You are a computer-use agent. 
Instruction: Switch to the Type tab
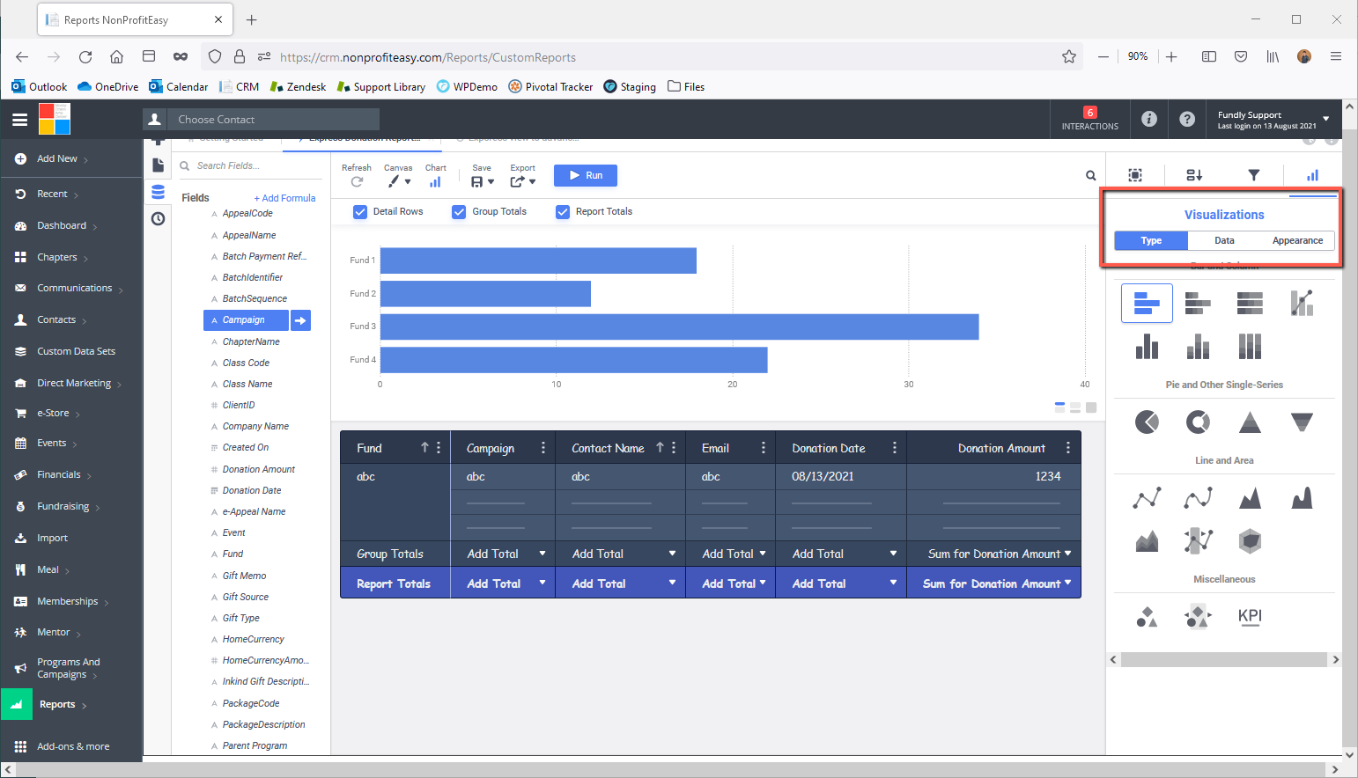1151,240
